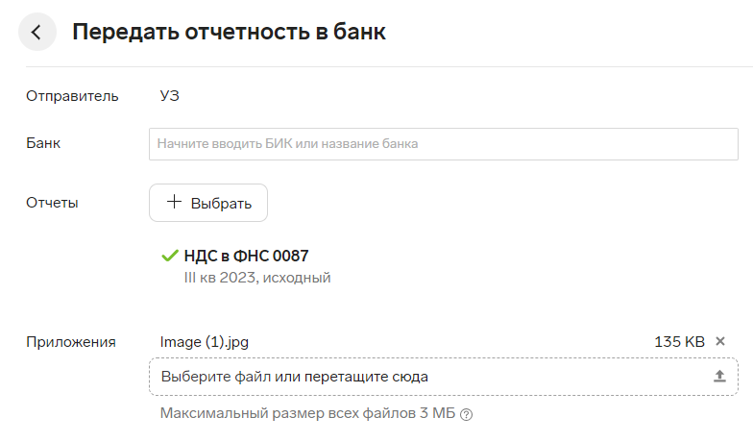Click the sender value УЗ
753x442 pixels.
[169, 96]
